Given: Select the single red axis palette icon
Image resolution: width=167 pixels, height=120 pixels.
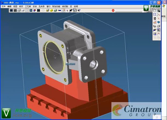Looking at the screenshot, I should 159,18.
